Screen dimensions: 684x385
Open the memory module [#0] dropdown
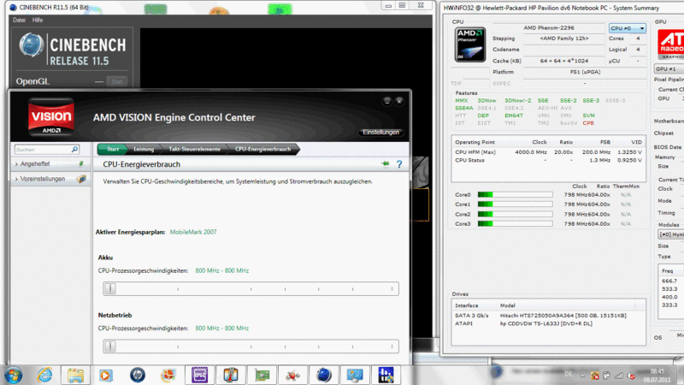coord(671,234)
